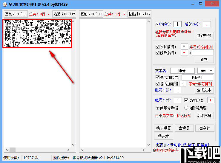
Task: Click the right pane 复制 Ctrl+C button
Action: pyautogui.click(x=91, y=14)
